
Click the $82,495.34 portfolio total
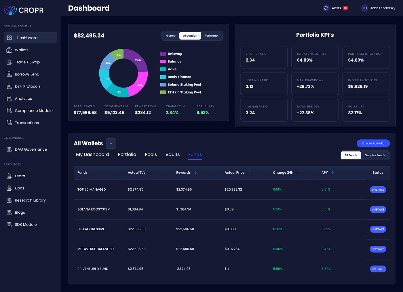pyautogui.click(x=89, y=36)
